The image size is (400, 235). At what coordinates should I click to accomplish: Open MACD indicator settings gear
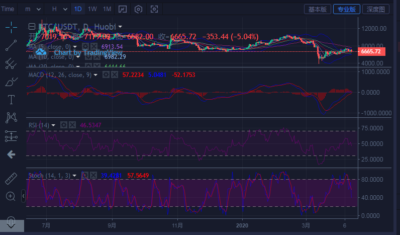[x=106, y=74]
